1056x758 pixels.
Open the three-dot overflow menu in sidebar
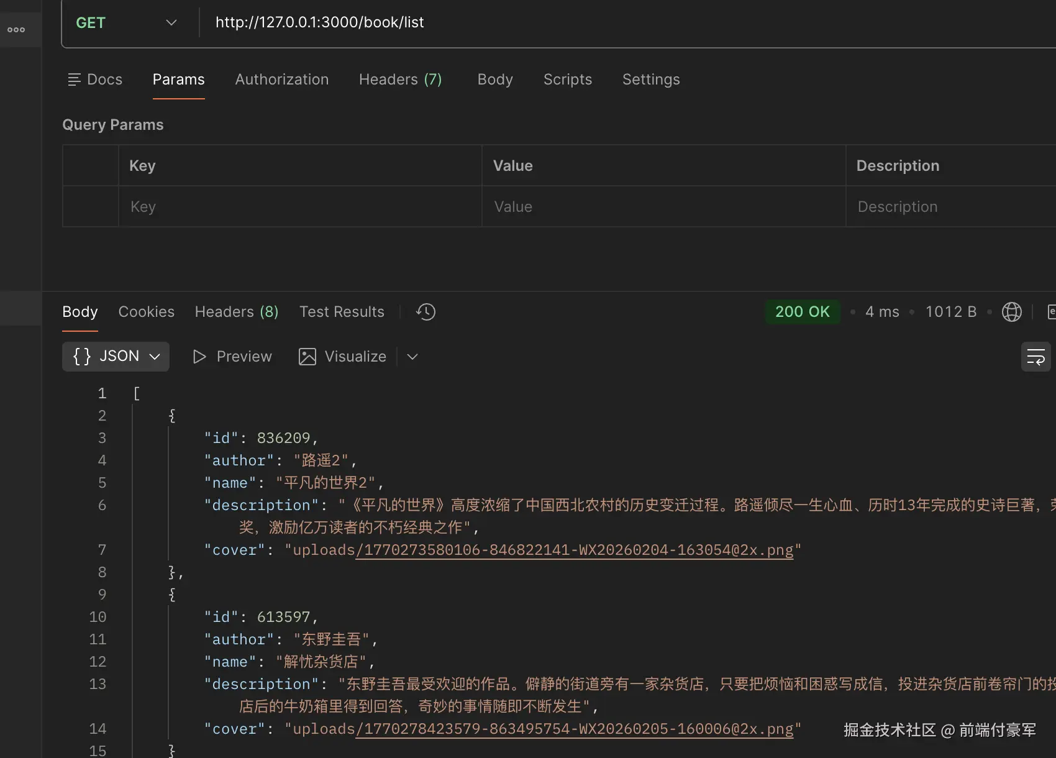(x=16, y=30)
